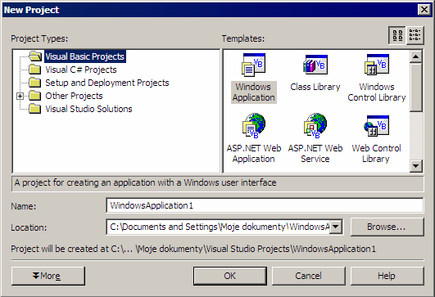Expand the Other Projects tree node
Viewport: 435px width, 297px height.
coord(20,97)
